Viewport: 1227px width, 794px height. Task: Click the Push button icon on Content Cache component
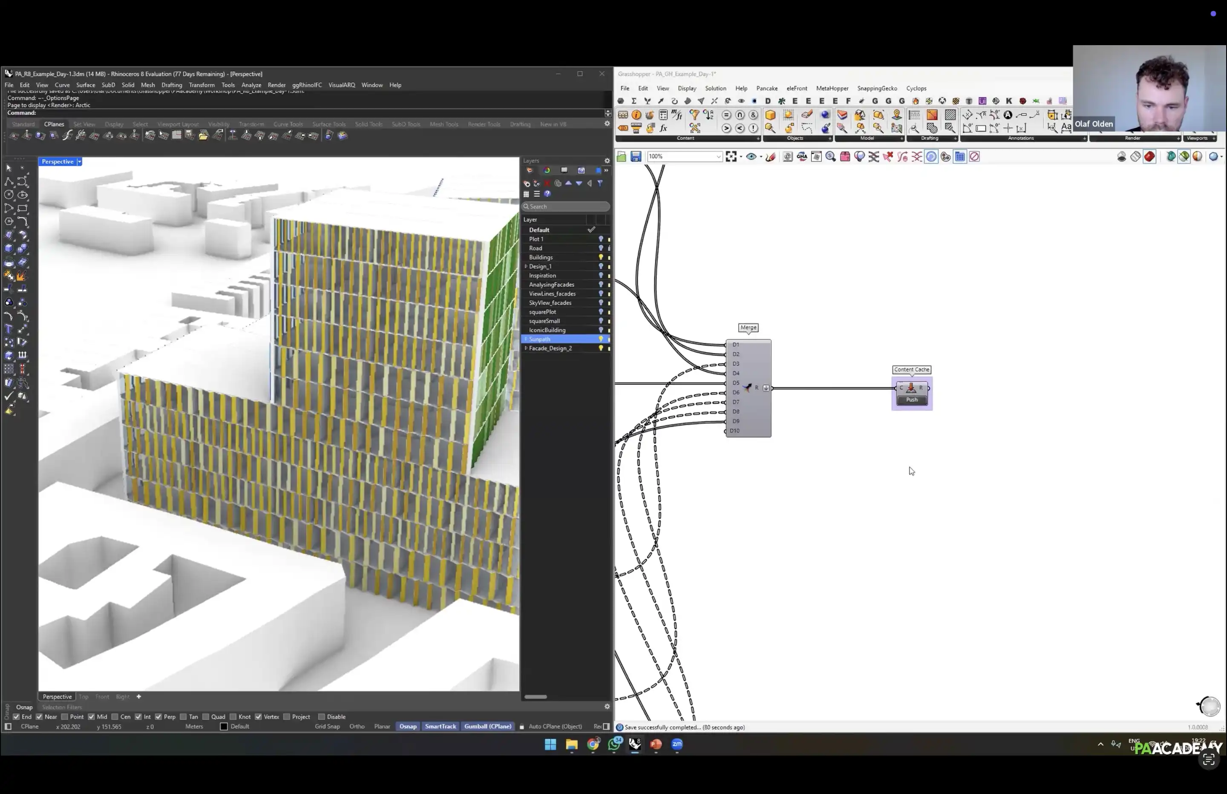tap(911, 400)
